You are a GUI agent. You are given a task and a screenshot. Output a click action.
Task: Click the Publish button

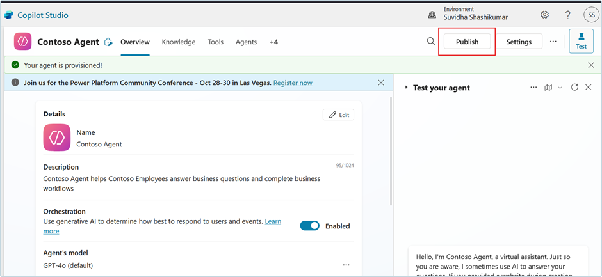coord(468,42)
